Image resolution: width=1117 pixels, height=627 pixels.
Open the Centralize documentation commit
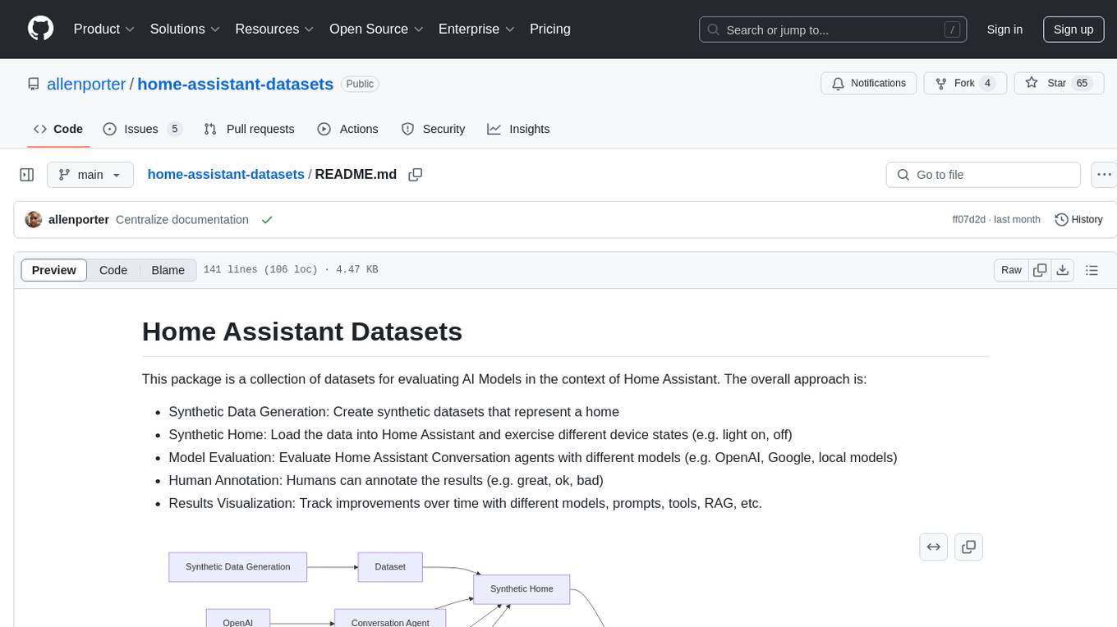[x=182, y=220]
